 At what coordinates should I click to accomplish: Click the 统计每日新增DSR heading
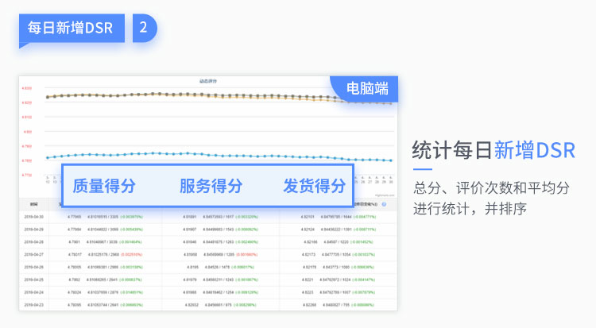coord(493,150)
